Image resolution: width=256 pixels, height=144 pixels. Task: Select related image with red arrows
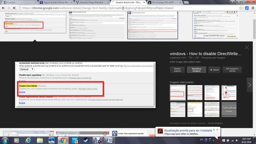pos(229,92)
